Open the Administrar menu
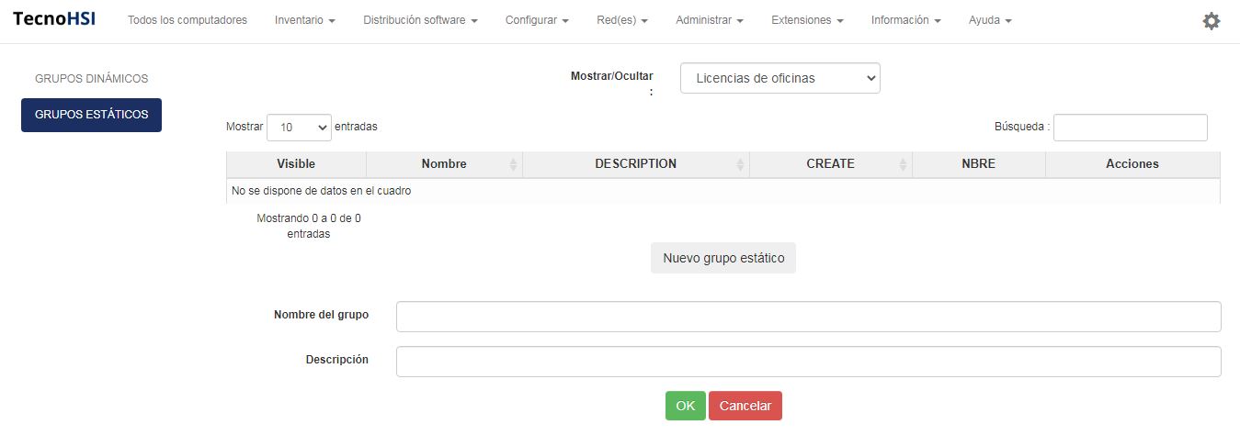This screenshot has height=435, width=1240. tap(709, 20)
